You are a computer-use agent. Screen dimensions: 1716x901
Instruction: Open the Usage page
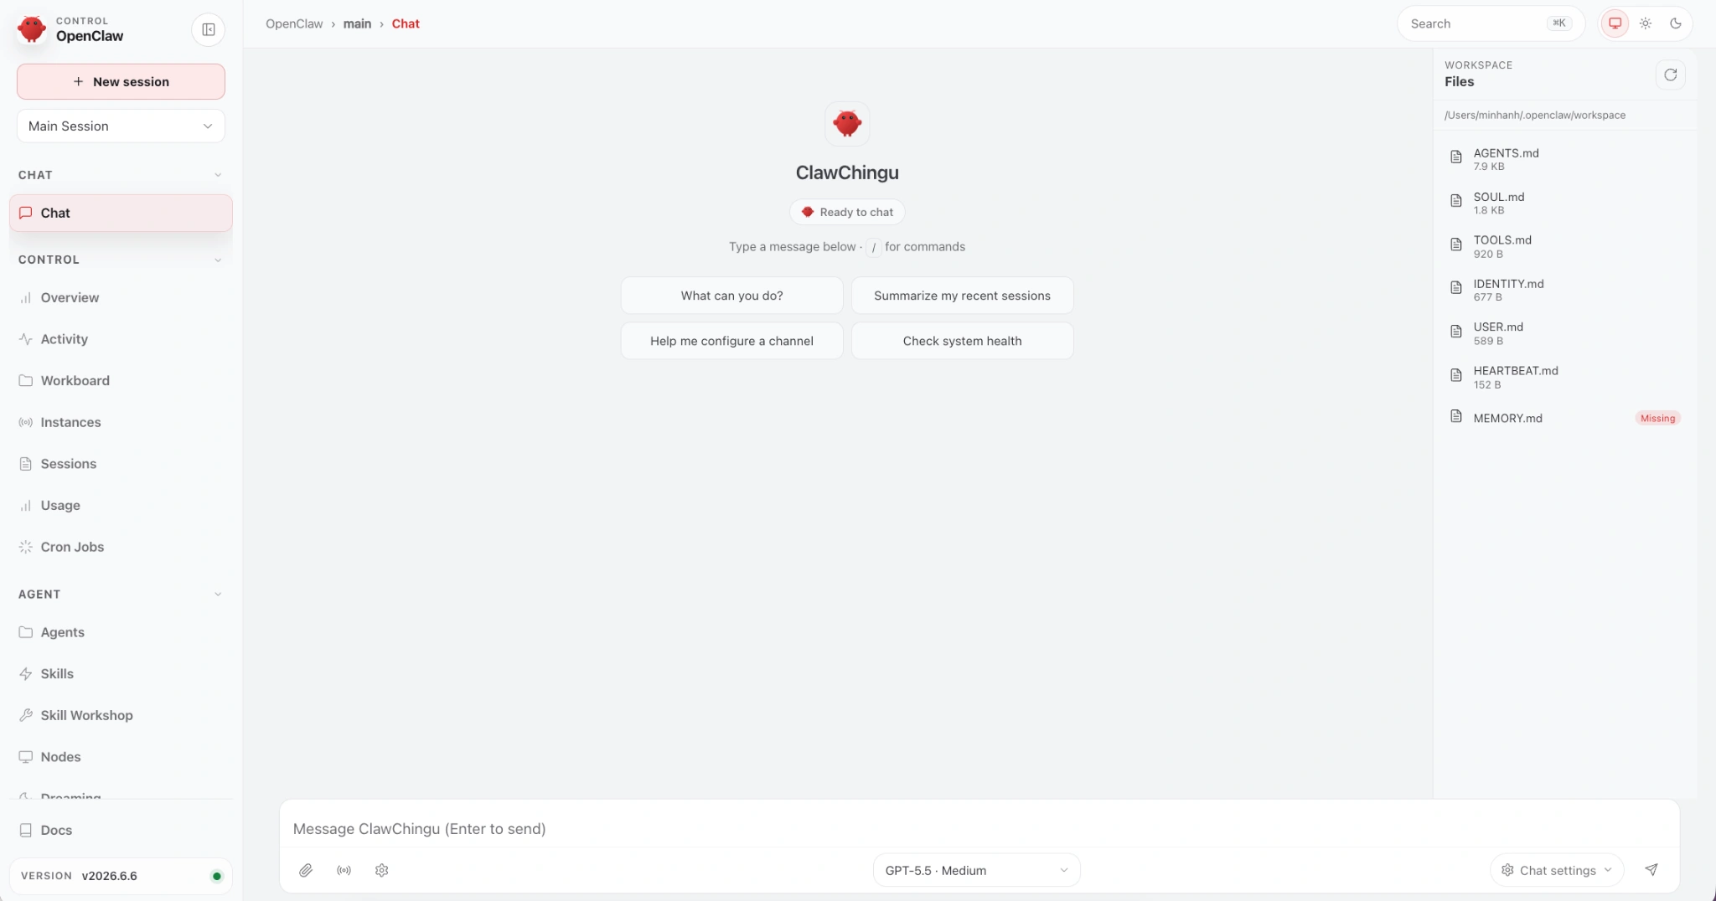click(x=121, y=505)
